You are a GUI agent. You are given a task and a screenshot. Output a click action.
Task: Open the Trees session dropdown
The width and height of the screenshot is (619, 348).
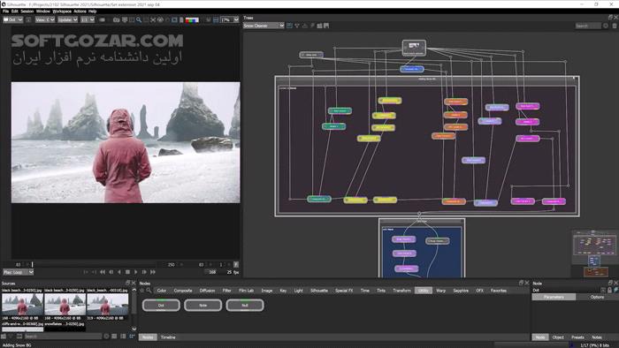point(264,26)
